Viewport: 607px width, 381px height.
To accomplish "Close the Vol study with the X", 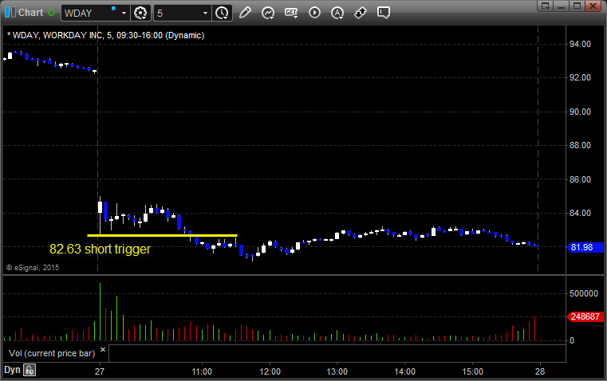I will tap(103, 350).
